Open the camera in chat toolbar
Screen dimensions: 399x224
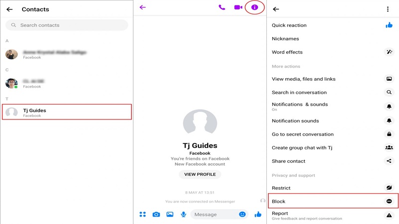(x=156, y=215)
